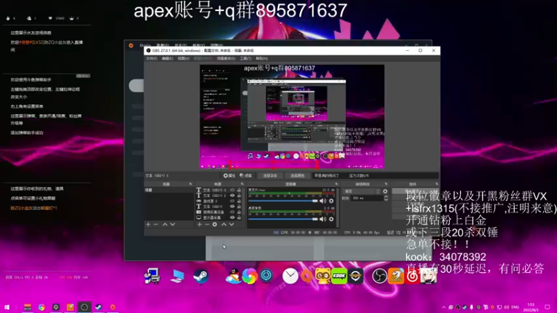Toggle visibility of the game source row
This screenshot has height=313, width=557.
point(233,201)
